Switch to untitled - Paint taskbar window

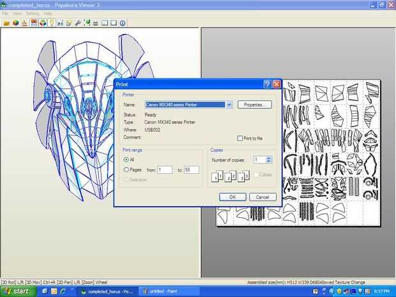[169, 291]
